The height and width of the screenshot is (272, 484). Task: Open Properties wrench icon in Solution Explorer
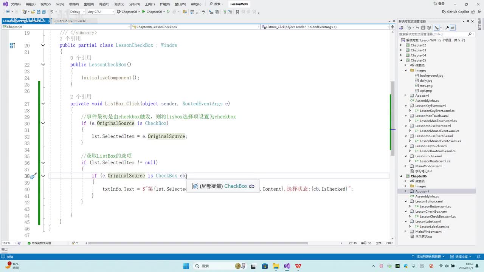[x=447, y=28]
